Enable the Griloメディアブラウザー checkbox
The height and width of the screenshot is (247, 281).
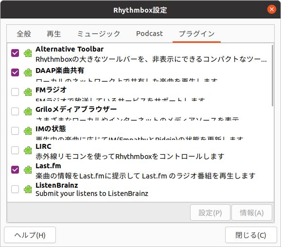pos(15,111)
